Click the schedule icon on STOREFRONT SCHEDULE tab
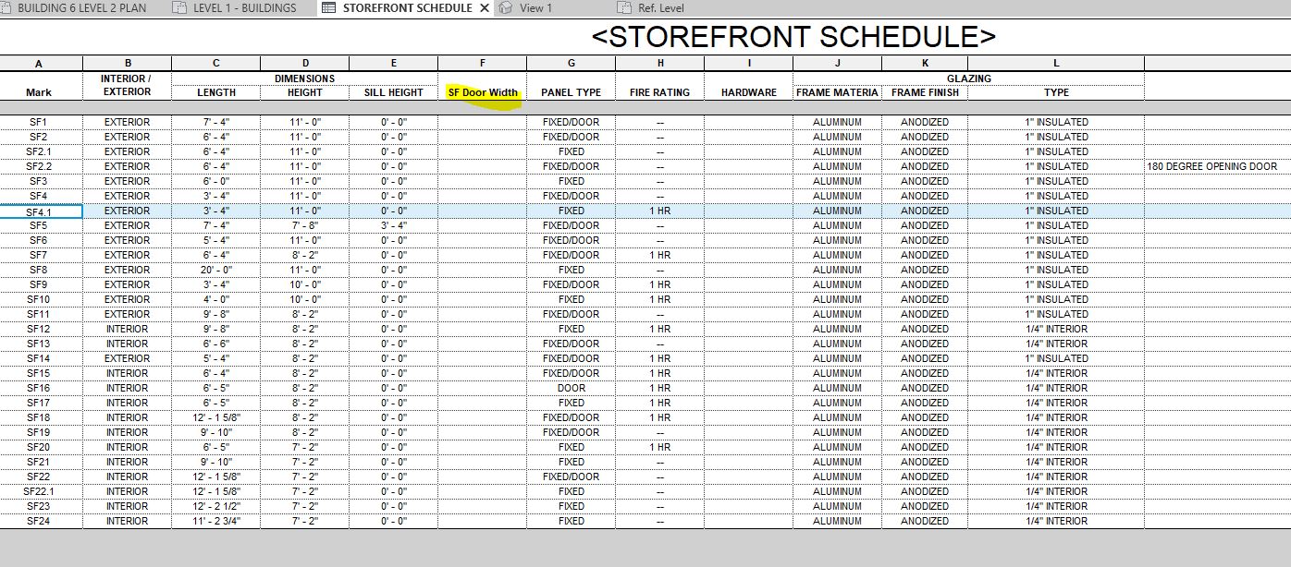Screen dimensions: 1291x567 pos(328,7)
